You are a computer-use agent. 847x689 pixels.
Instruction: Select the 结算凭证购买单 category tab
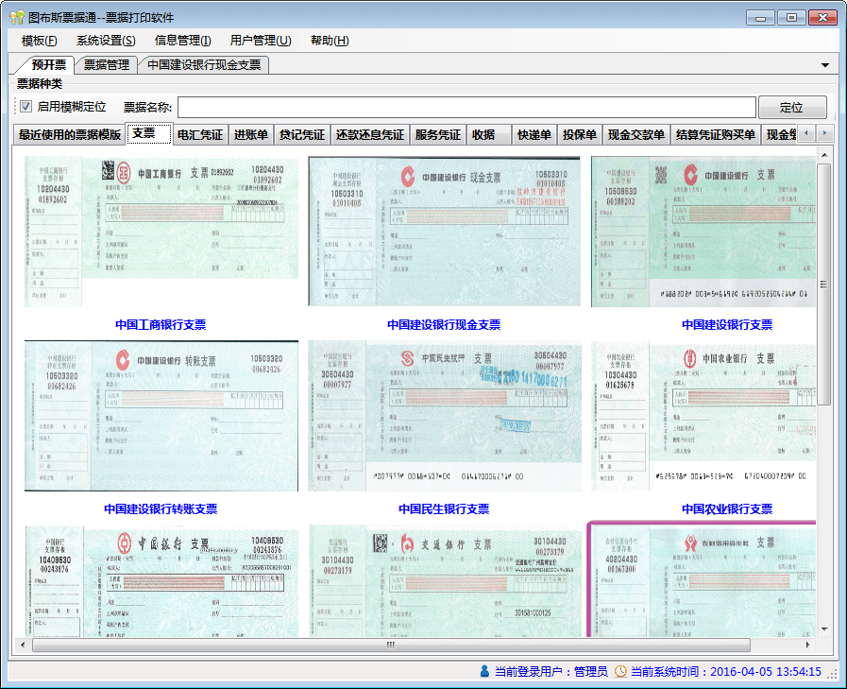pos(716,134)
